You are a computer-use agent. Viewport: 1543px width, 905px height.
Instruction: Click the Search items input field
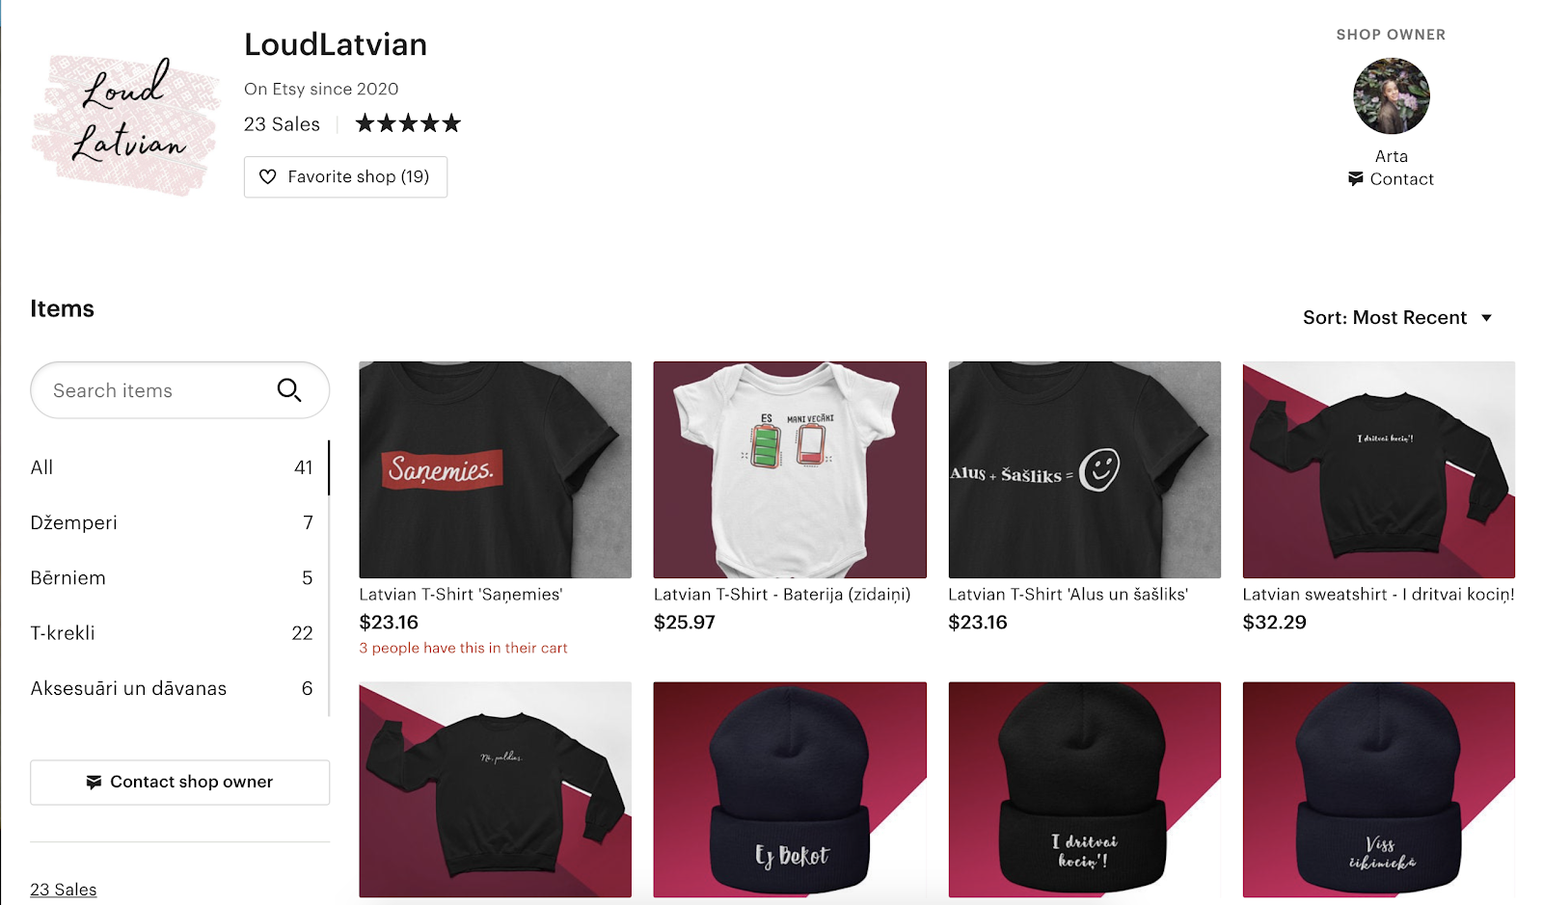click(179, 390)
